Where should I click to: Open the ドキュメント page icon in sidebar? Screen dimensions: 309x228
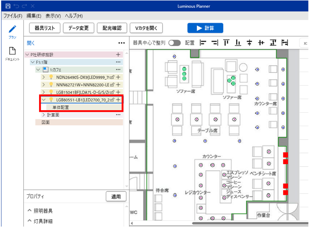pyautogui.click(x=12, y=51)
